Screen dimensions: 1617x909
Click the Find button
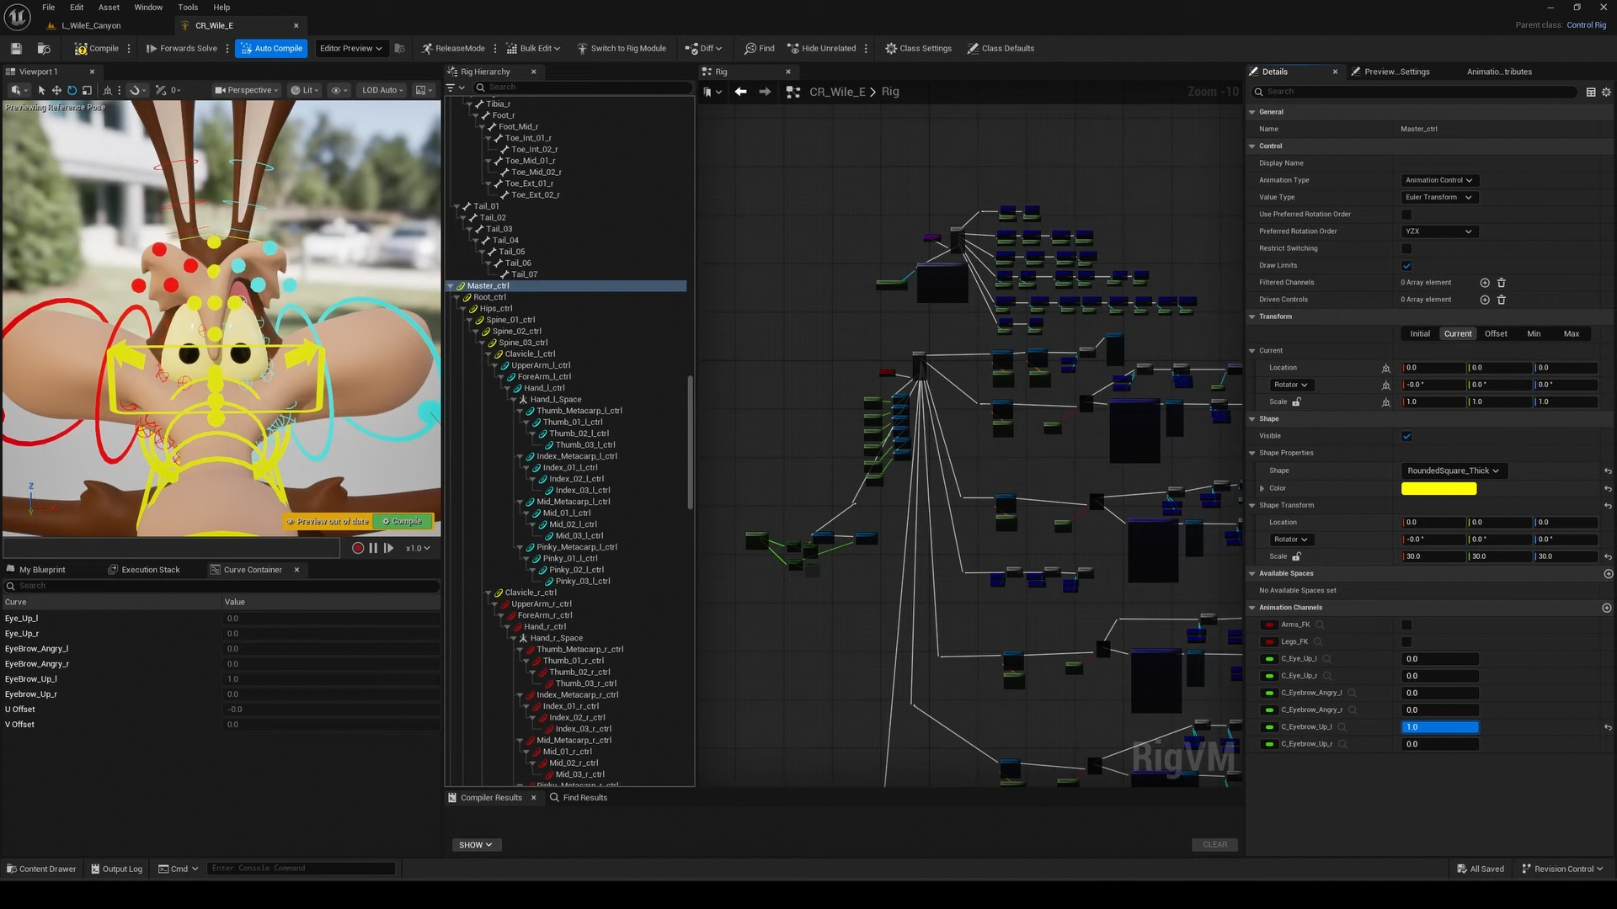pos(759,49)
